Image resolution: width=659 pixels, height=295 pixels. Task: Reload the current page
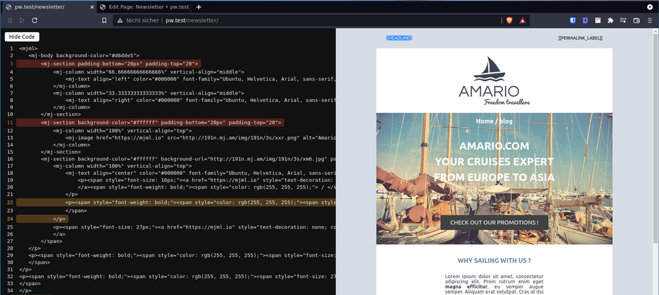34,20
